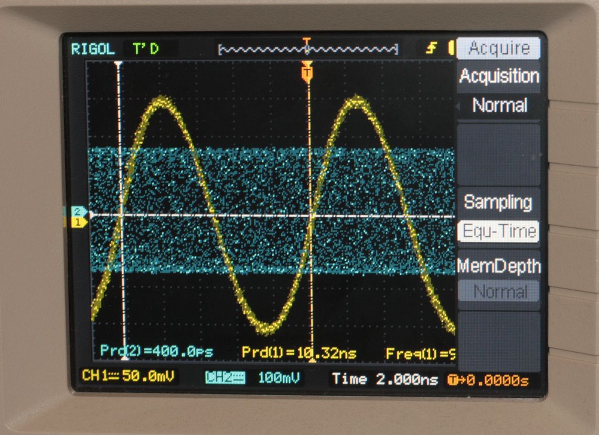Open the MemDepth menu option
Screen dimensions: 599x435
(499, 266)
